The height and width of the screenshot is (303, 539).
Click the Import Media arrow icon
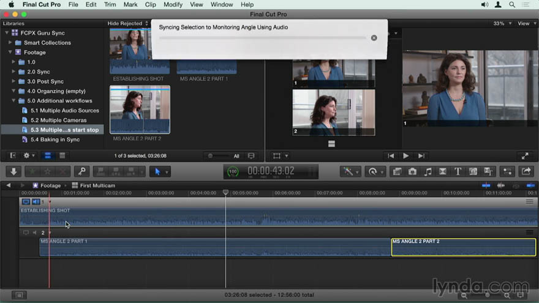tap(13, 171)
